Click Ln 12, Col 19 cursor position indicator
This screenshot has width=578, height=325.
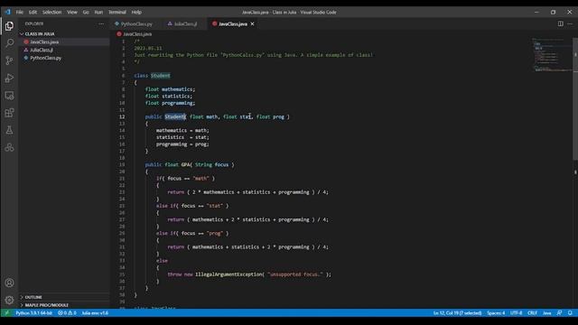click(457, 313)
